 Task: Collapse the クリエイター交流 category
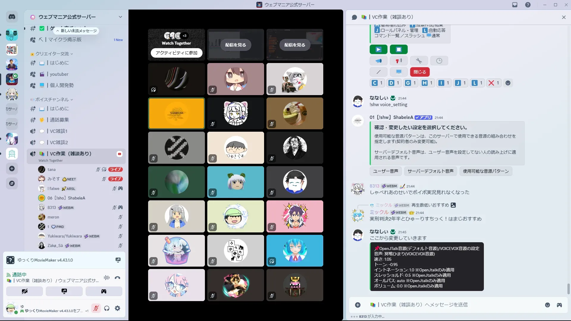click(52, 54)
